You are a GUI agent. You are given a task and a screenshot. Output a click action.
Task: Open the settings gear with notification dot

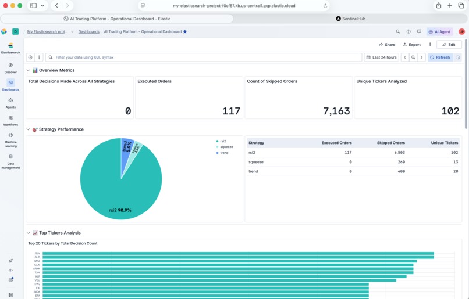tap(11, 280)
